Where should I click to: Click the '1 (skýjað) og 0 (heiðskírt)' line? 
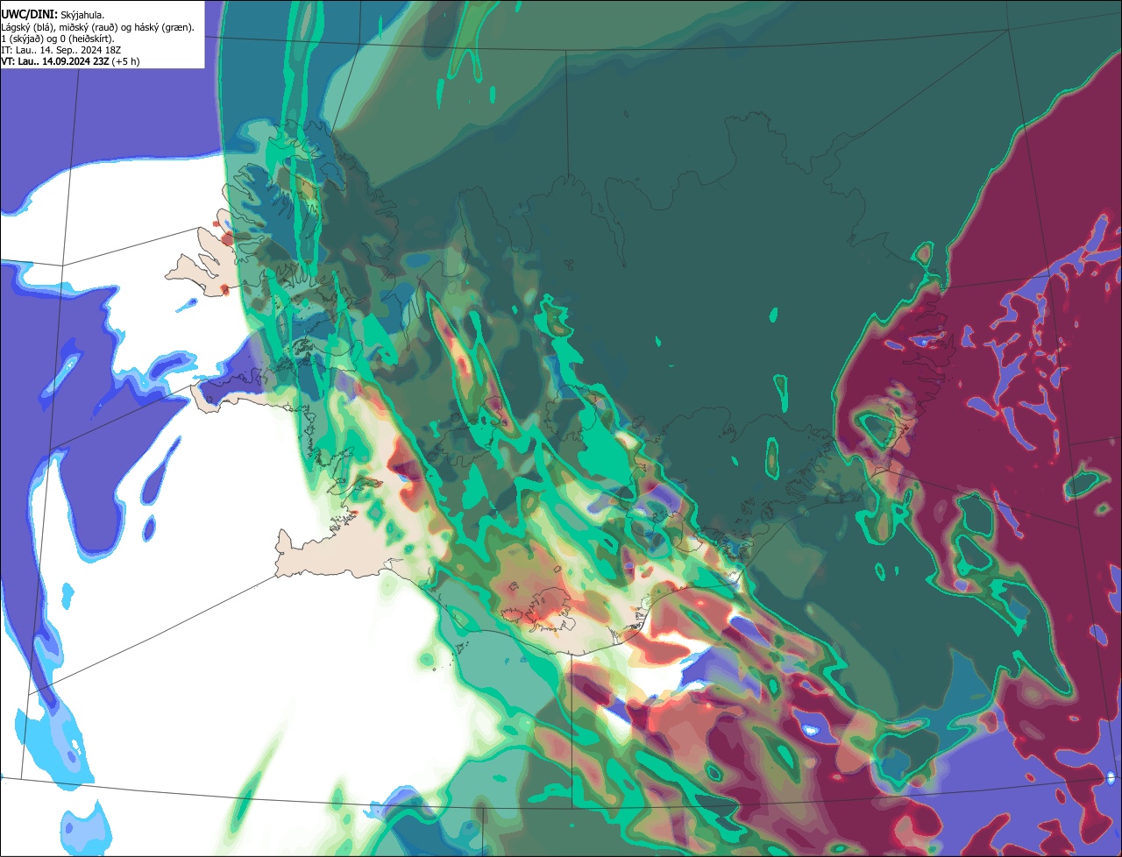click(58, 39)
